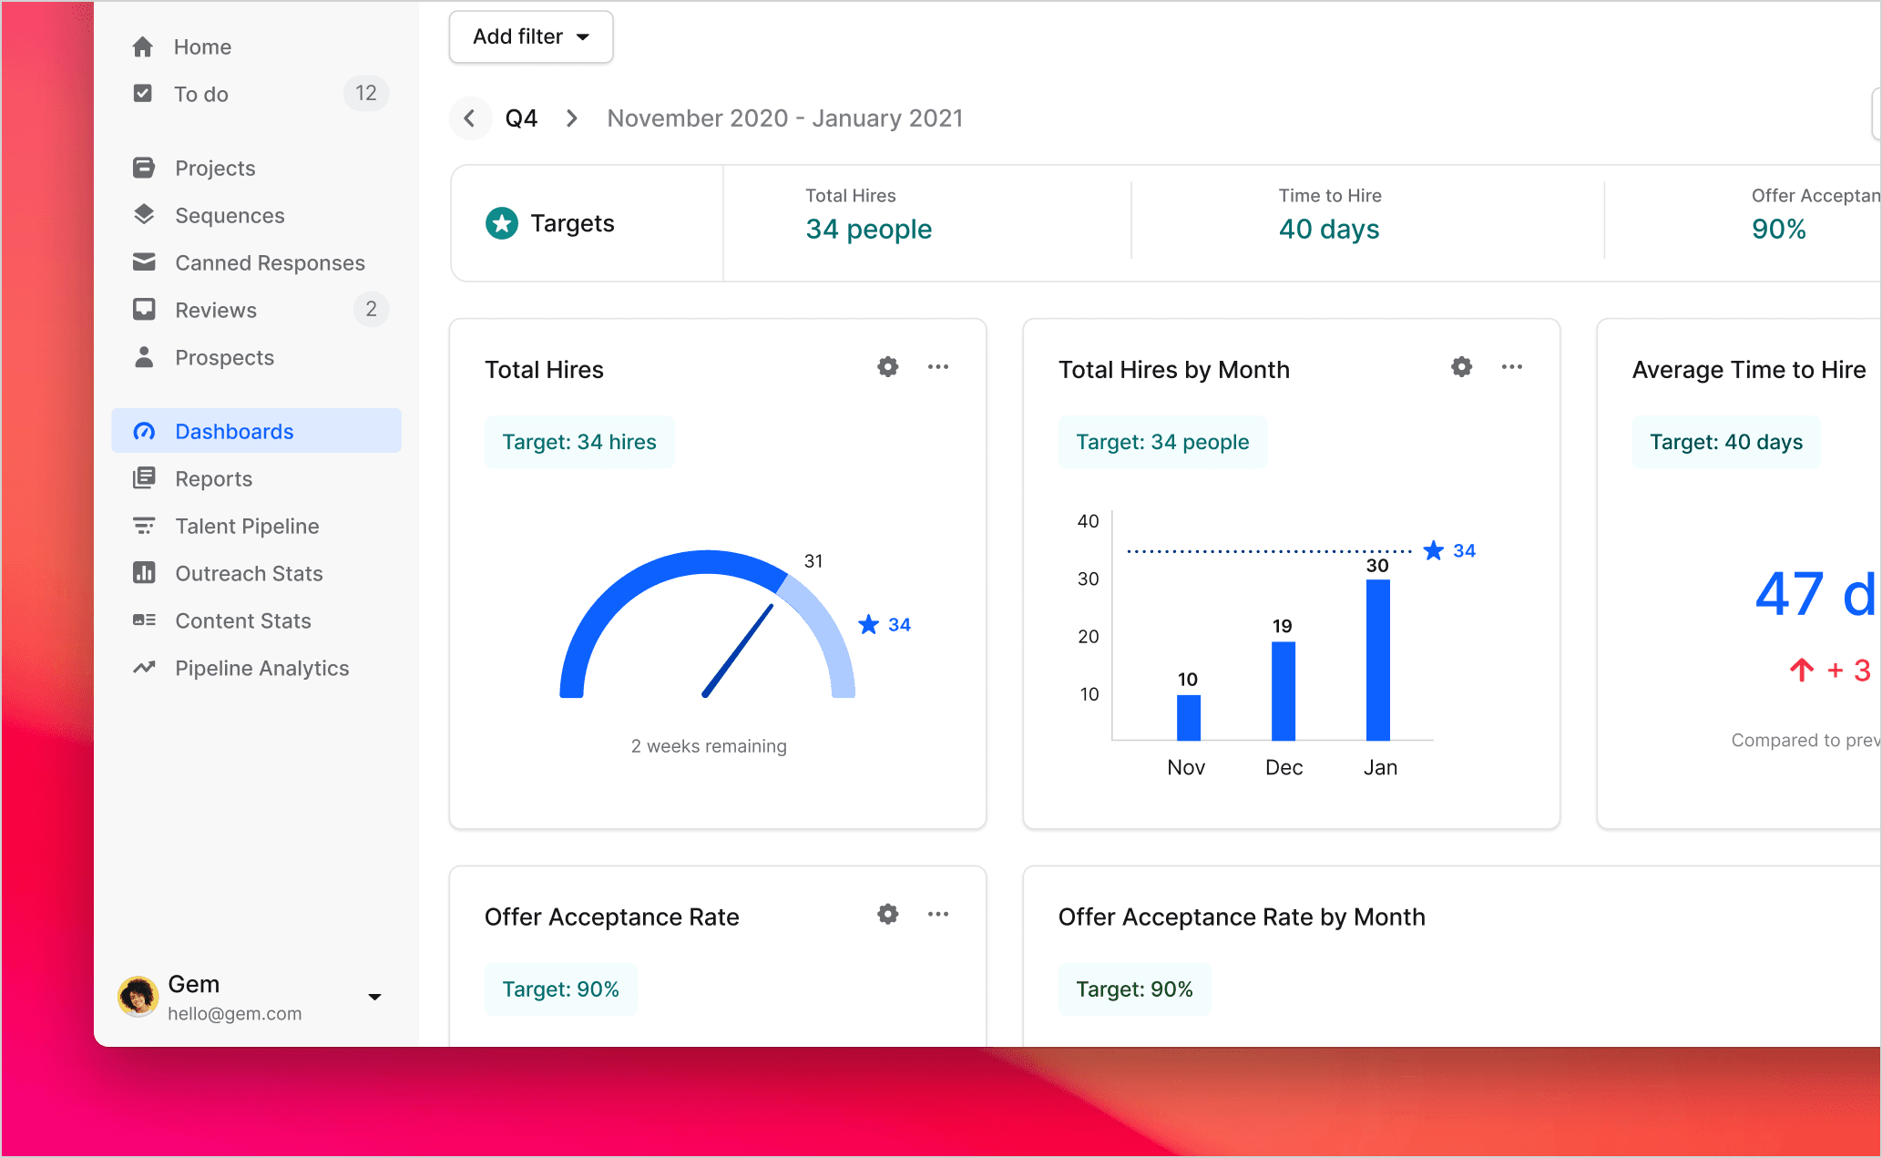
Task: Expand the Gem account menu arrow
Action: coord(374,998)
